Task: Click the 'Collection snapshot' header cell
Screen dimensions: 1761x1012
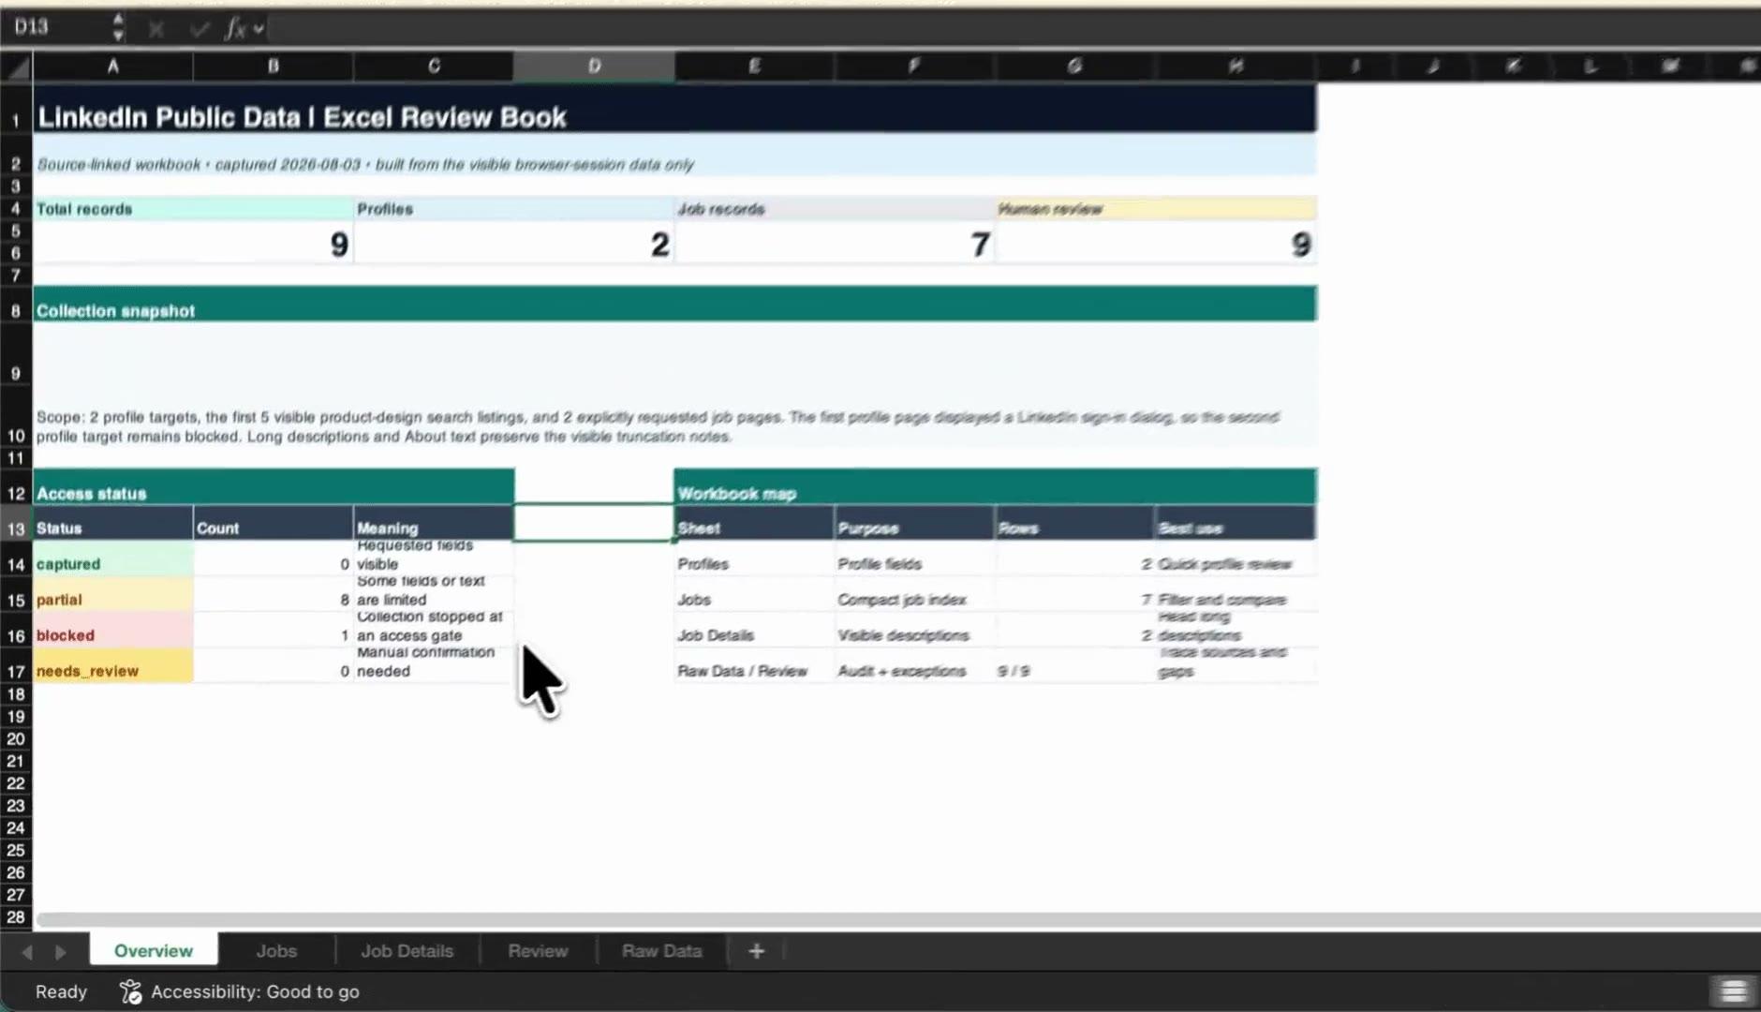Action: [x=674, y=305]
